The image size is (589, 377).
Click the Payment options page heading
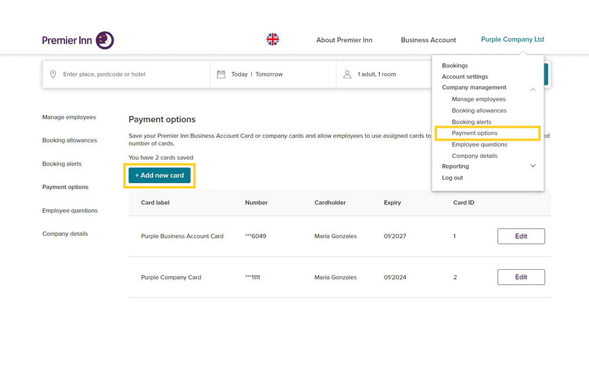(x=162, y=120)
